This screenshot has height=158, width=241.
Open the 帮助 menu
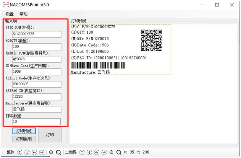point(24,14)
